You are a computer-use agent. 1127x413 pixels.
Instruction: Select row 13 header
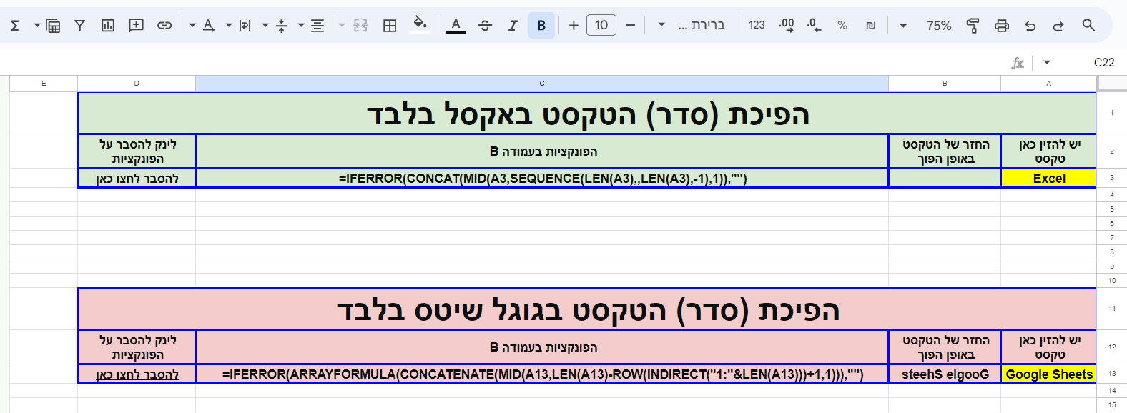1112,374
